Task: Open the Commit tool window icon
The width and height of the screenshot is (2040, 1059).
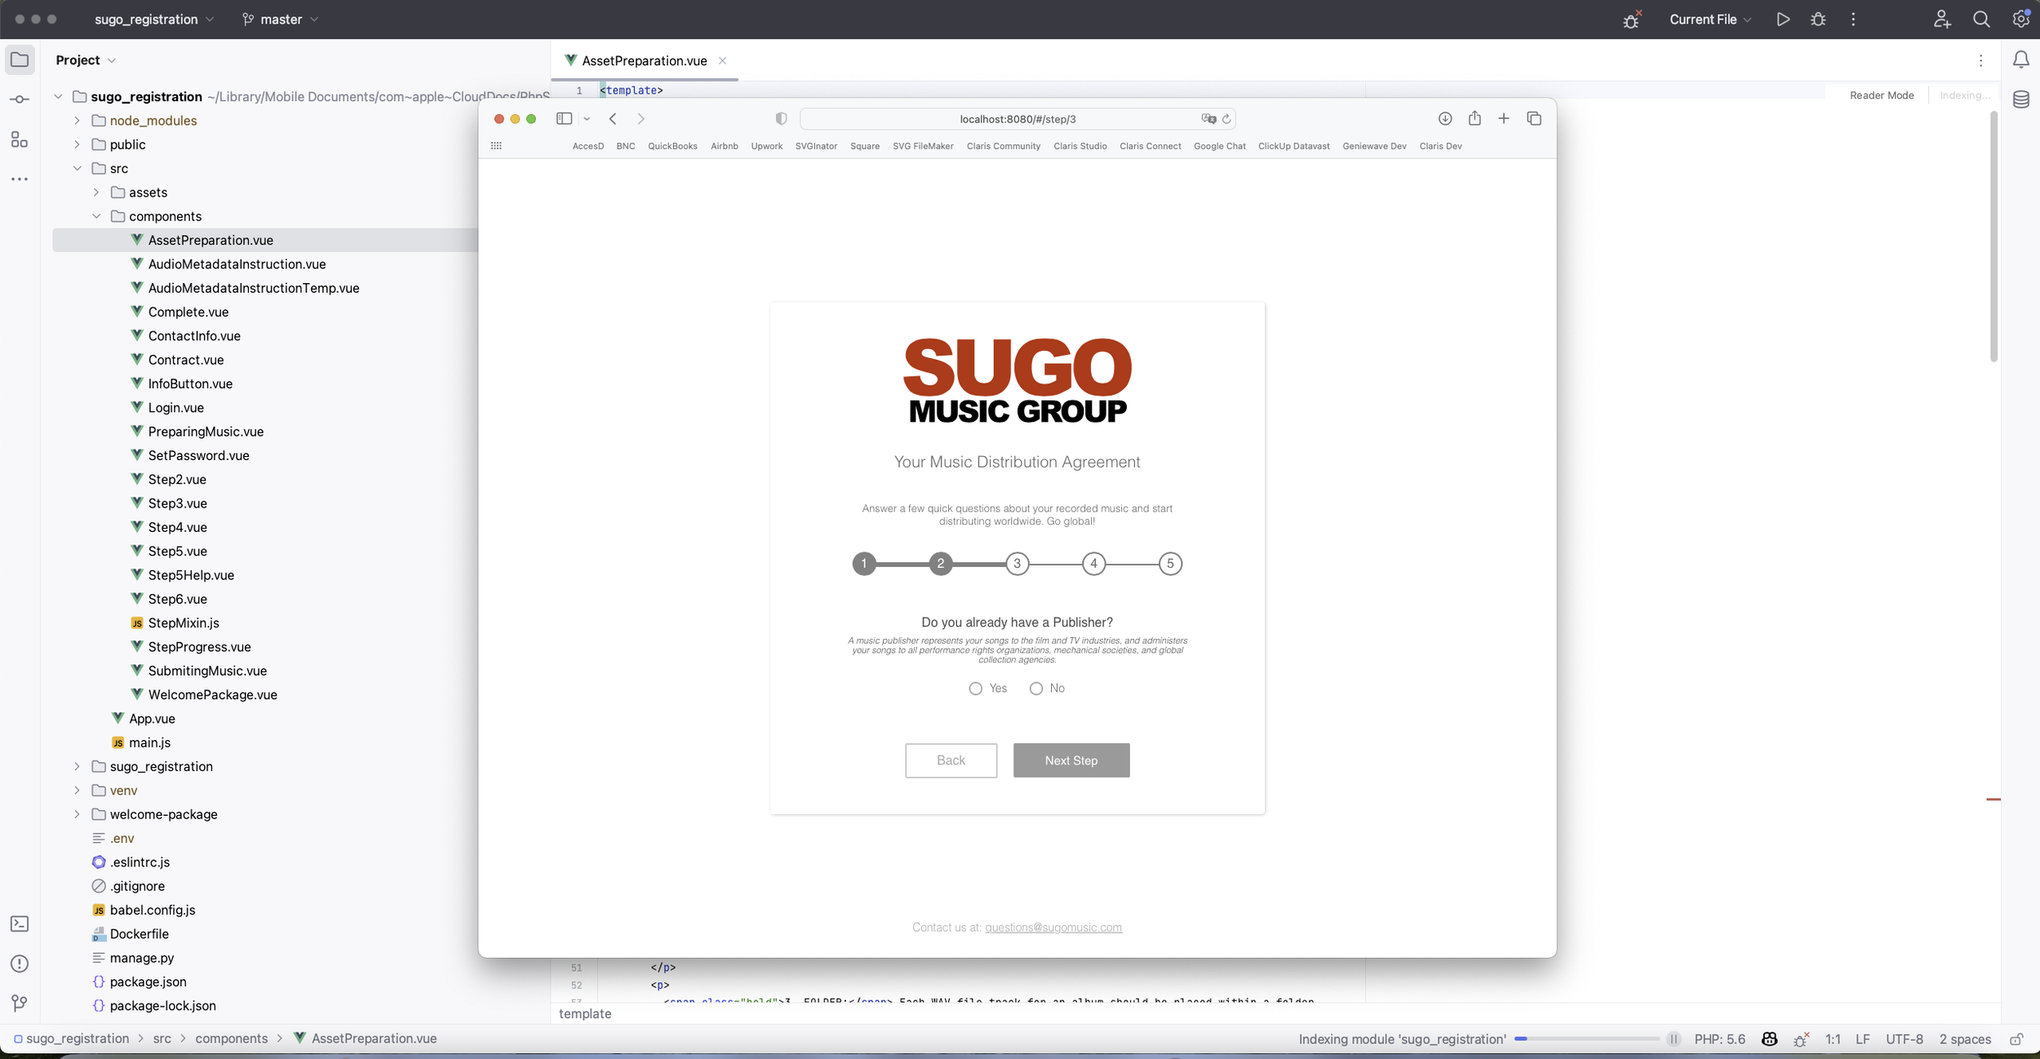Action: pos(20,100)
